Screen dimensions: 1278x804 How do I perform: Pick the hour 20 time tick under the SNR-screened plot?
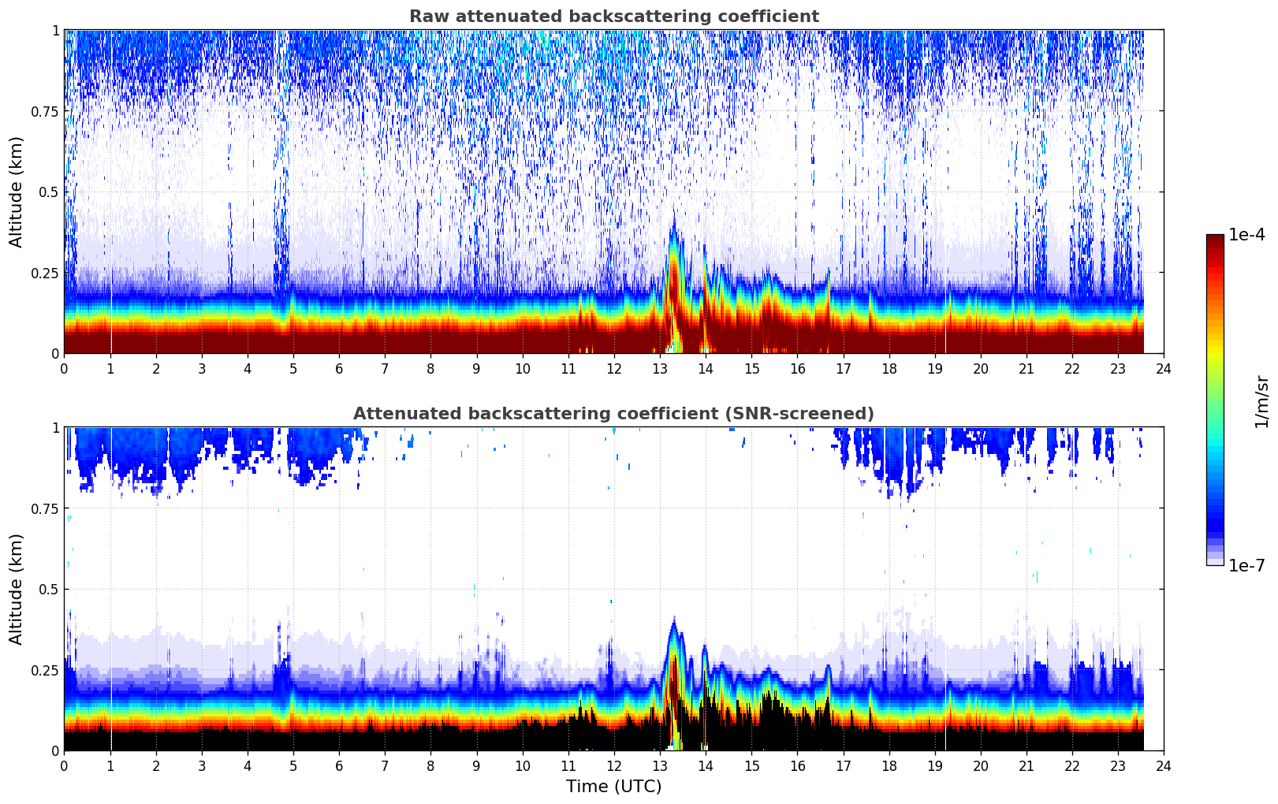pyautogui.click(x=981, y=765)
